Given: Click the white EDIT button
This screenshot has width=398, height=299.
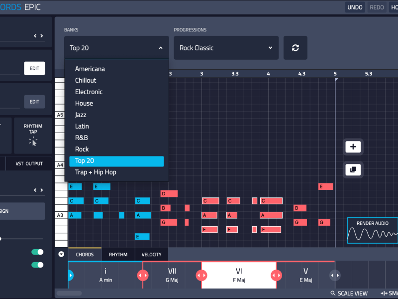Looking at the screenshot, I should point(34,68).
